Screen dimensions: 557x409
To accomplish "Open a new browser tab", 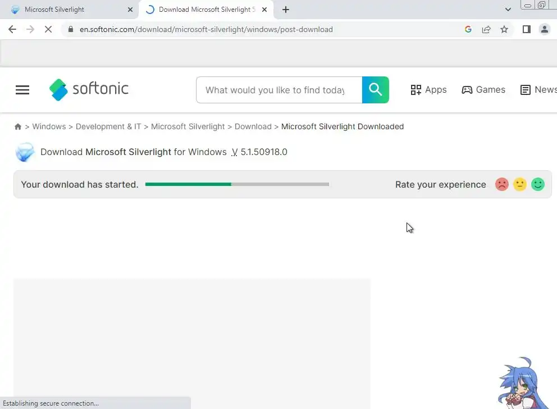I will click(286, 10).
